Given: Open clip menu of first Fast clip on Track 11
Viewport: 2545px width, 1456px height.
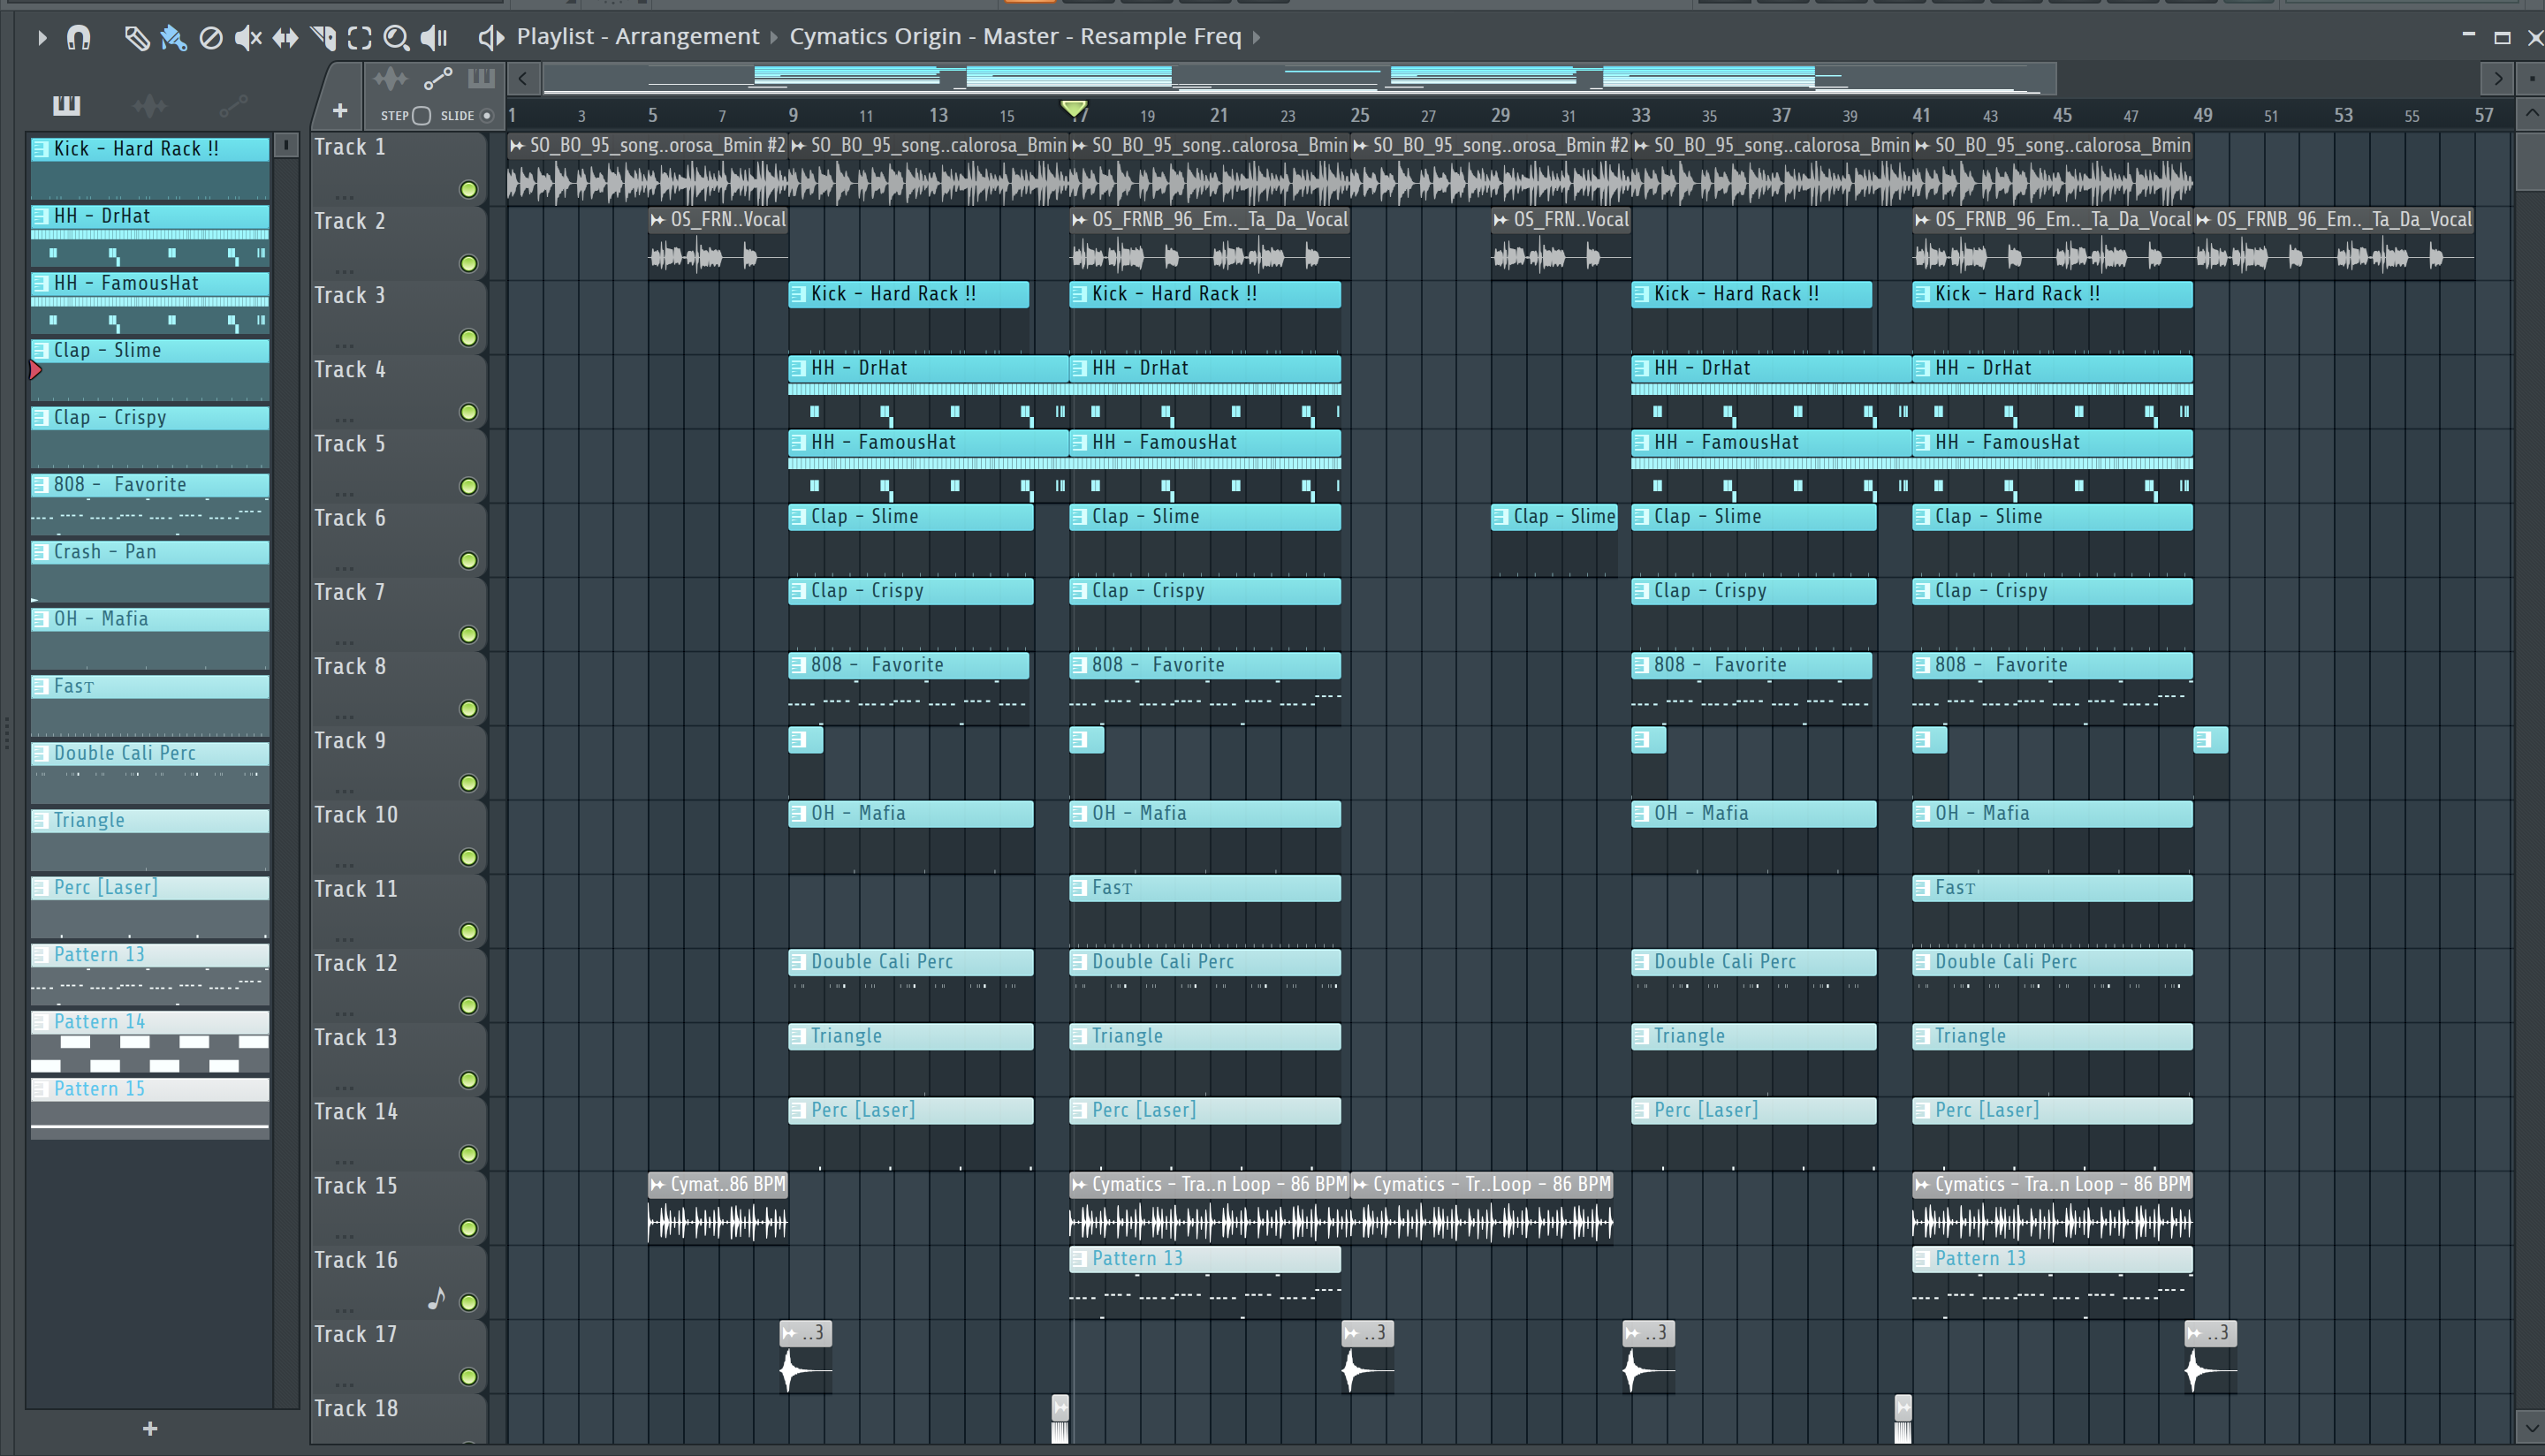Looking at the screenshot, I should point(1079,888).
